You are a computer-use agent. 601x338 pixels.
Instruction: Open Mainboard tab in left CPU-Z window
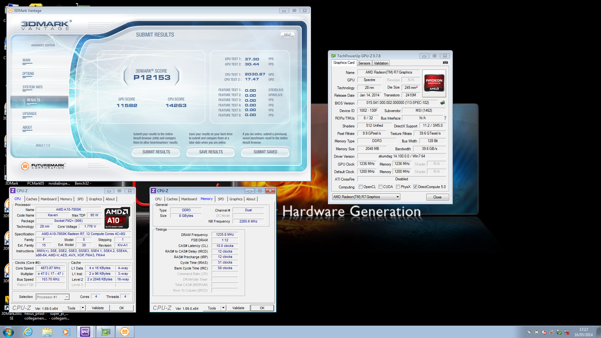[49, 199]
